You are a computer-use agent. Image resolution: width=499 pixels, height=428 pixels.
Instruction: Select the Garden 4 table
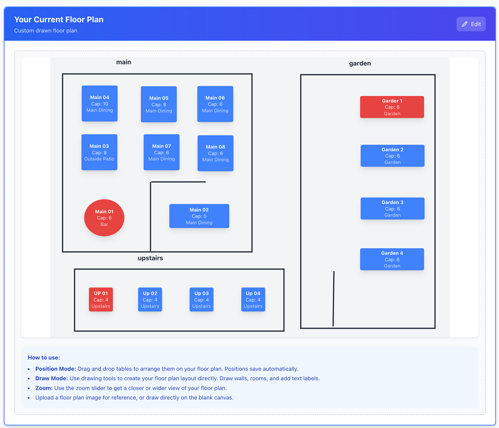tap(392, 259)
